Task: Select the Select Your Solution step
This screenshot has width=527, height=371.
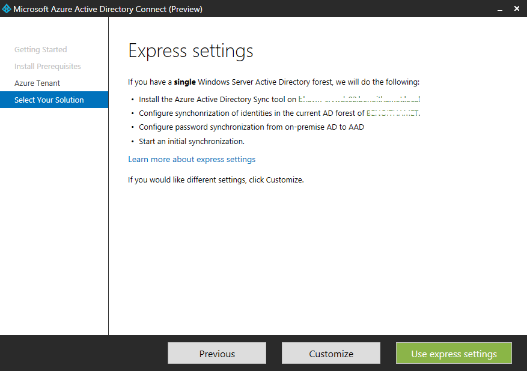Action: pos(49,100)
